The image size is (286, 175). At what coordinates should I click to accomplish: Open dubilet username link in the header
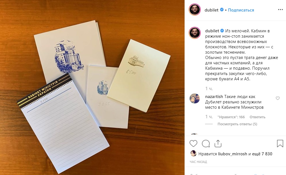(211, 10)
